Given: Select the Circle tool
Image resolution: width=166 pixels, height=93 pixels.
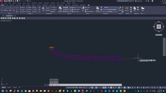Looking at the screenshot, I should coord(10,9).
